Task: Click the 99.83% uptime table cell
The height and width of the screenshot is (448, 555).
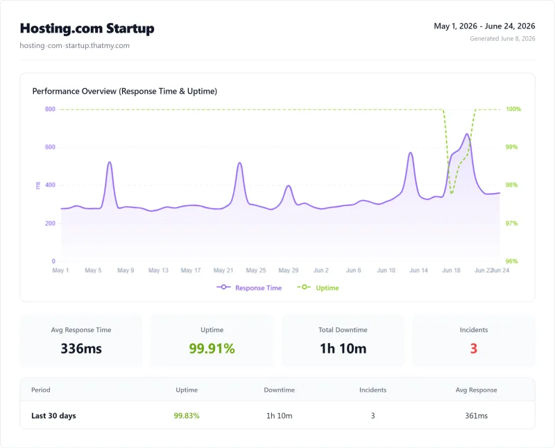Action: point(187,416)
